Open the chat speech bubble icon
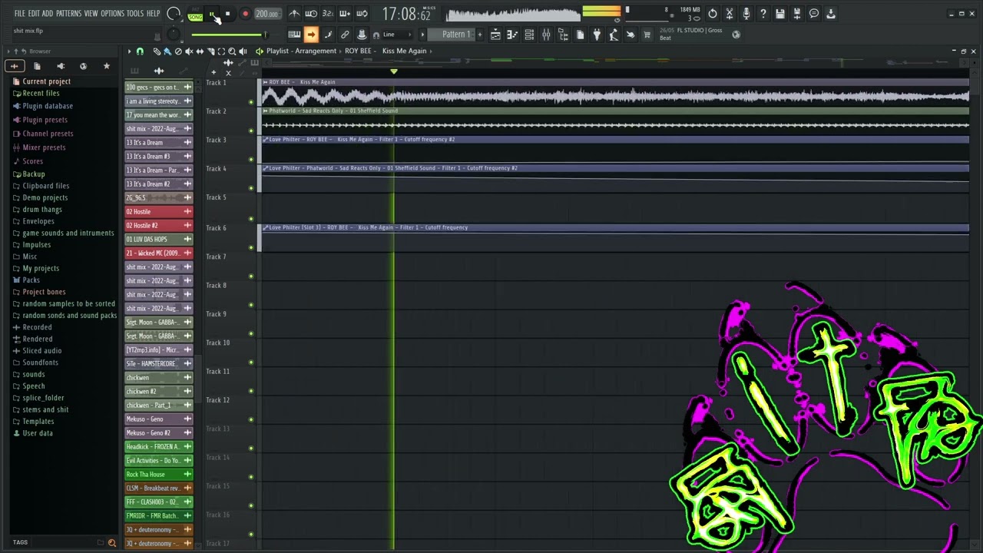 click(x=814, y=14)
